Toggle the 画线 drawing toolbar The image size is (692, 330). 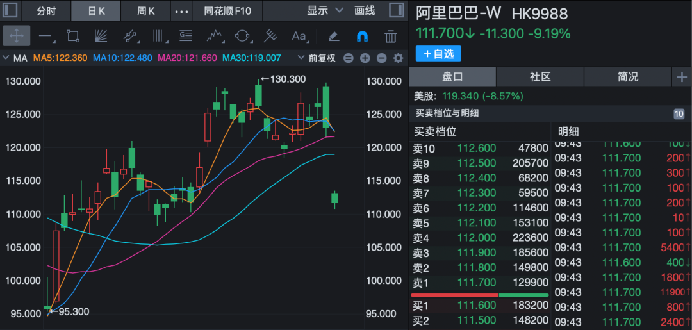point(365,11)
